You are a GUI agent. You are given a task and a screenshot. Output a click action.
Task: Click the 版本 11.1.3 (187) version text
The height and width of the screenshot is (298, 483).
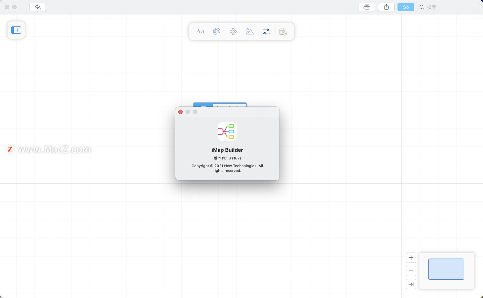pyautogui.click(x=227, y=158)
